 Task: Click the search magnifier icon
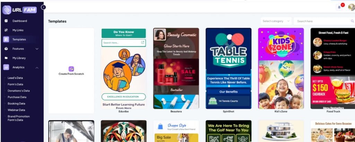pos(352,21)
